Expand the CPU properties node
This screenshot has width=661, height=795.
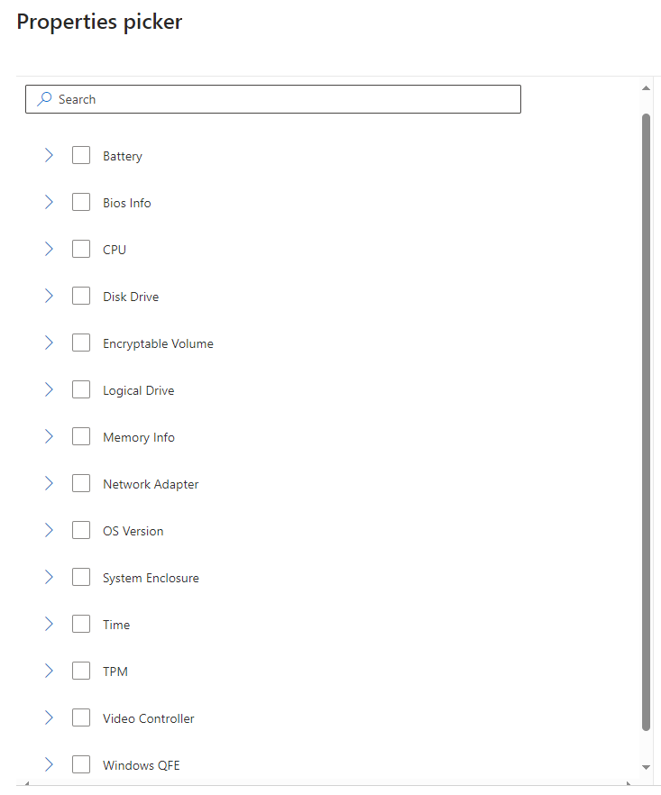pos(49,249)
